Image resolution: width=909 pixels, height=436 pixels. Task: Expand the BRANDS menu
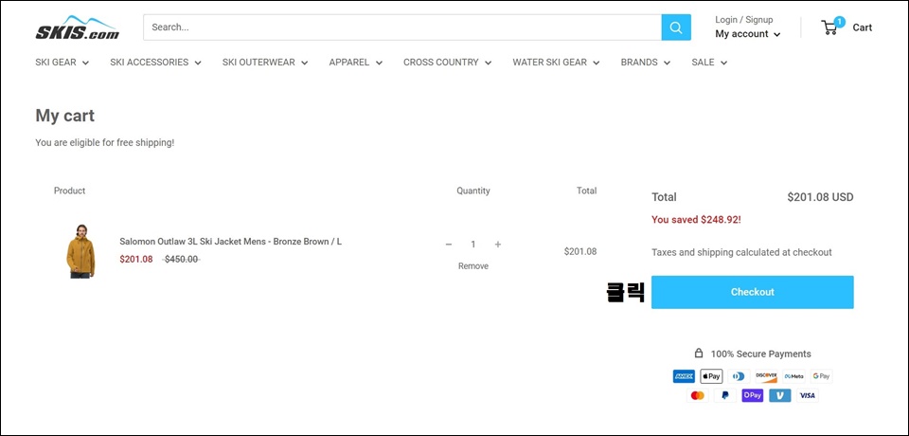[x=645, y=63]
